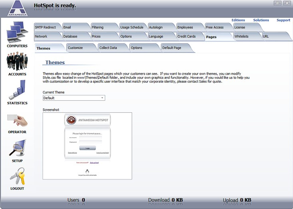The height and width of the screenshot is (209, 293).
Task: Select the Prices tab
Action: [x=104, y=37]
